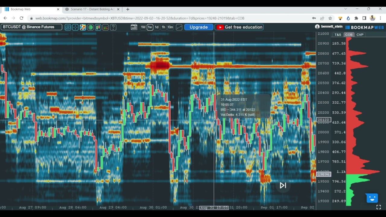The height and width of the screenshot is (217, 386).
Task: Close the Bookmap Web browser tab
Action: tap(58, 9)
